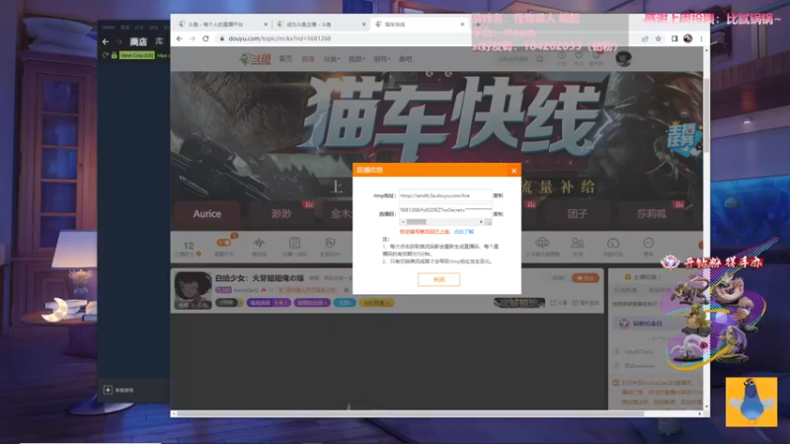Click the blue bird avatar image
Viewport: 790px width, 444px height.
pos(751,403)
